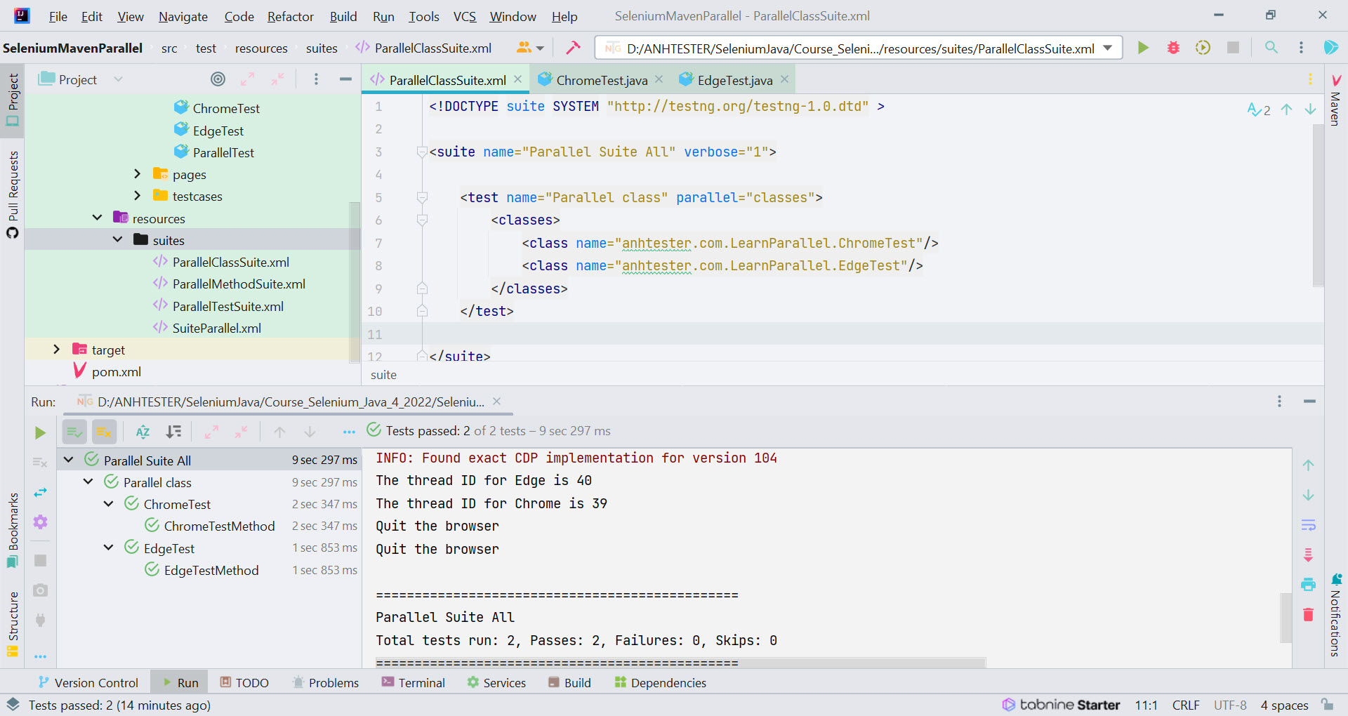Rerun failed tests icon in Run sidebar
This screenshot has width=1348, height=716.
click(40, 463)
